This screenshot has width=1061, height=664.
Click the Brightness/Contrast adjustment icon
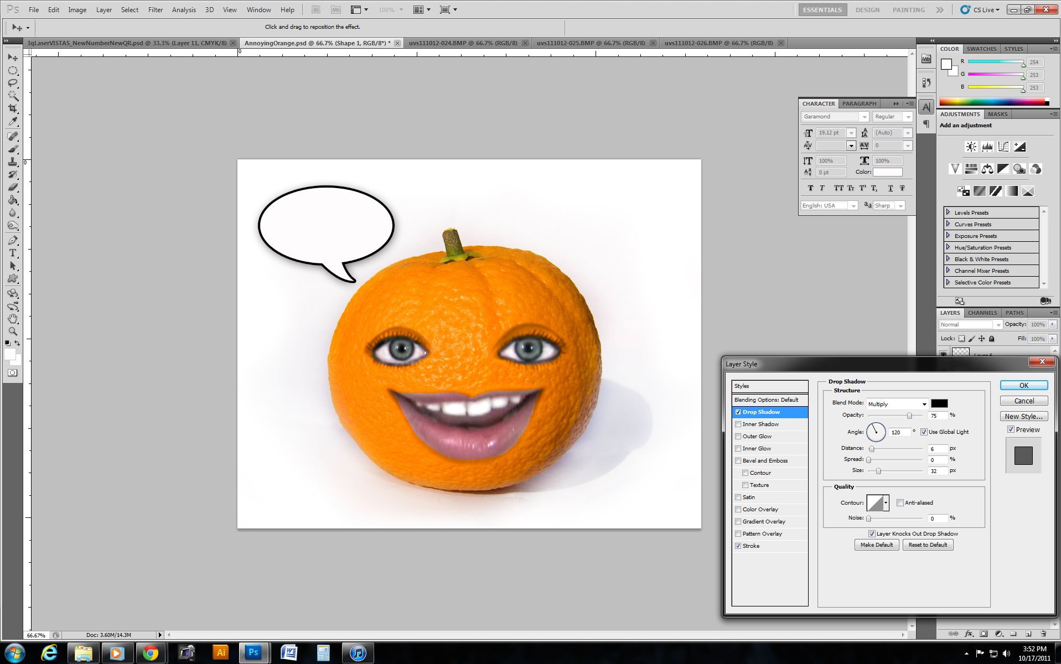(x=971, y=147)
